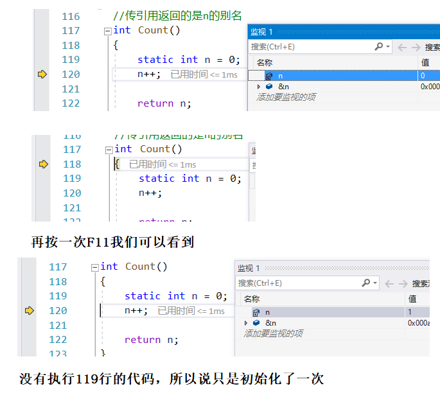Collapse Count() function in top code snippet
Viewport: 440px width, 395px height.
(108, 31)
